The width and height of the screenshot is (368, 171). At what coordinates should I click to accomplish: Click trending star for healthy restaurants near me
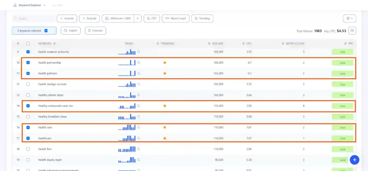pos(165,106)
